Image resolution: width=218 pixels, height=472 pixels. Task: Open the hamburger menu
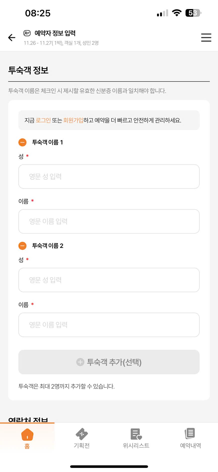[206, 38]
